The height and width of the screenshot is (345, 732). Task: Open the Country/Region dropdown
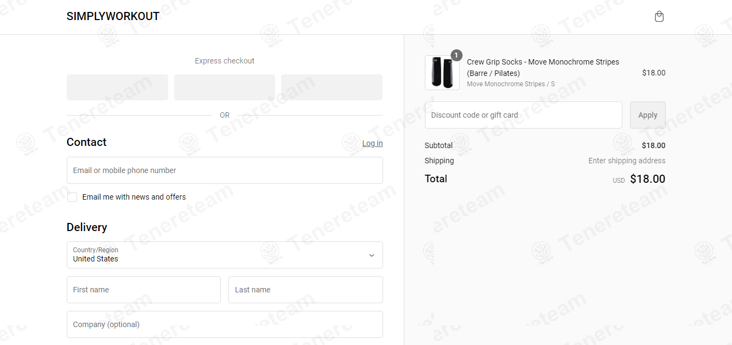coord(225,255)
